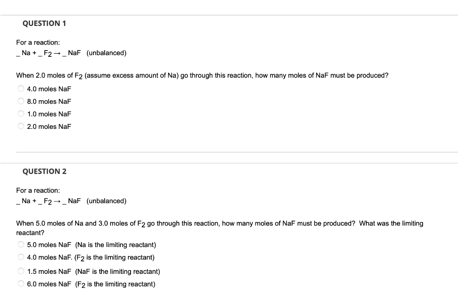Click the Question 1 problem statement text
The width and height of the screenshot is (458, 307).
201,75
